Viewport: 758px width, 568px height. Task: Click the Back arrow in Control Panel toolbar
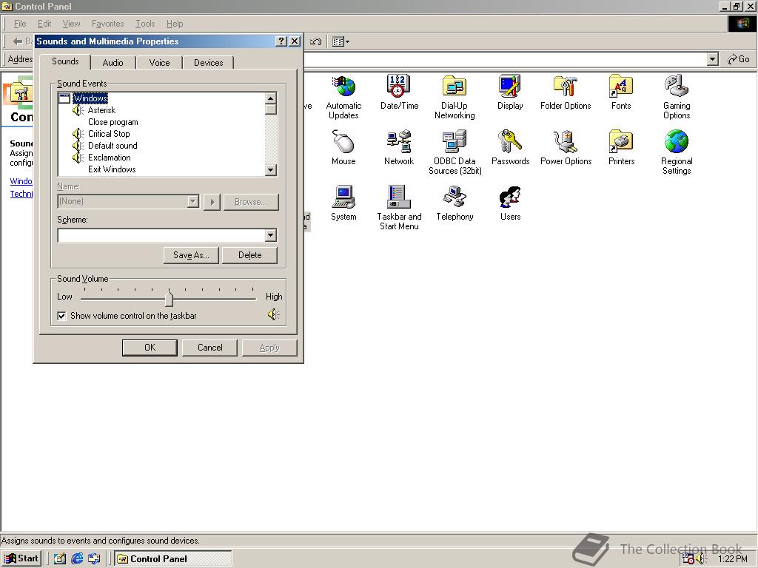click(x=18, y=41)
